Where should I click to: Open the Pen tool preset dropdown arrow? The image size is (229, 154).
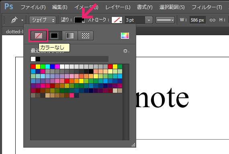[x=22, y=20]
